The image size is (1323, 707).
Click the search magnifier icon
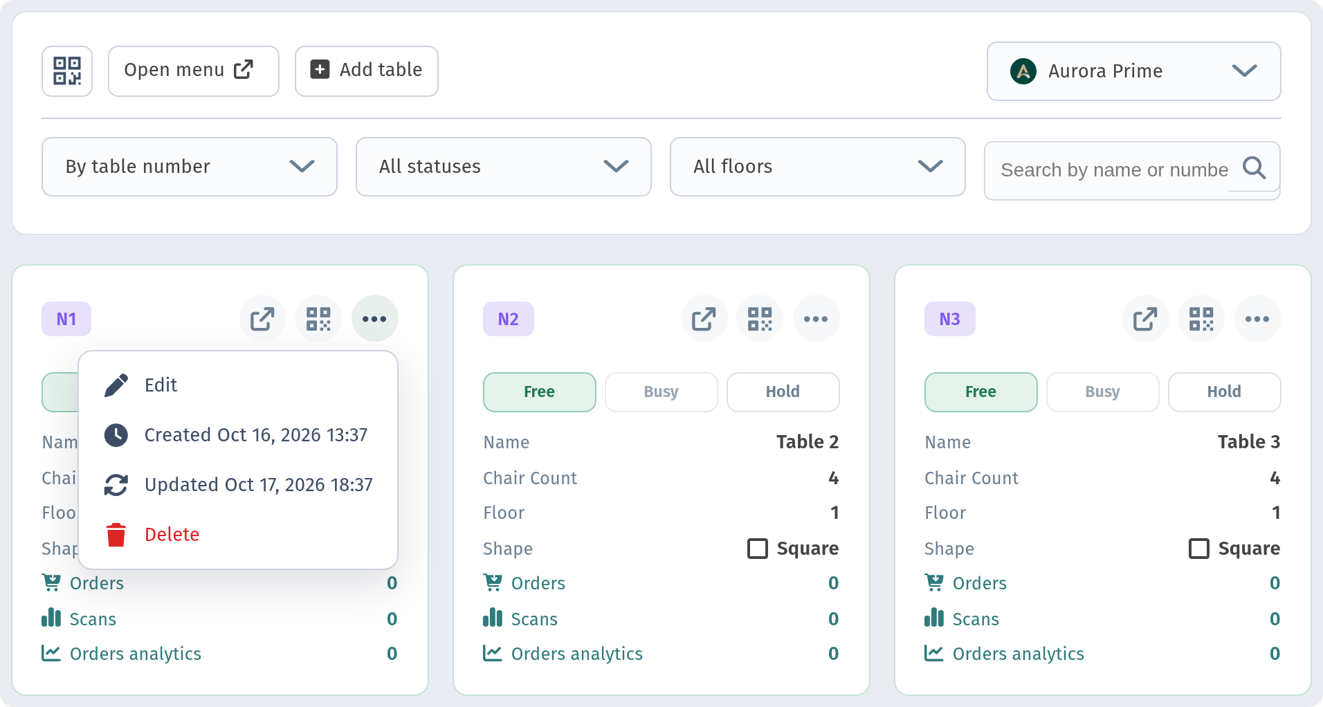pos(1254,168)
